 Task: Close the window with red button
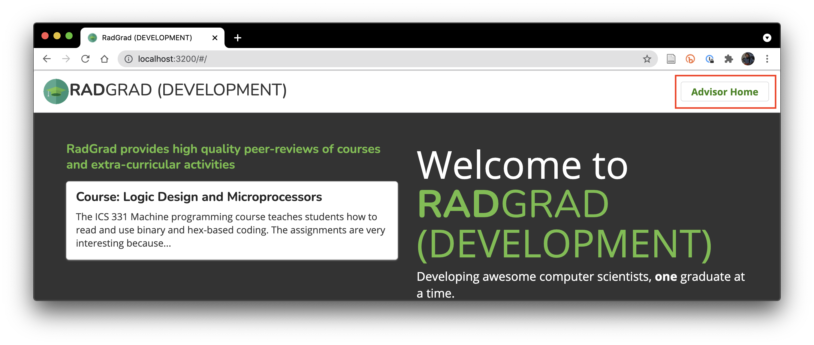tap(45, 36)
